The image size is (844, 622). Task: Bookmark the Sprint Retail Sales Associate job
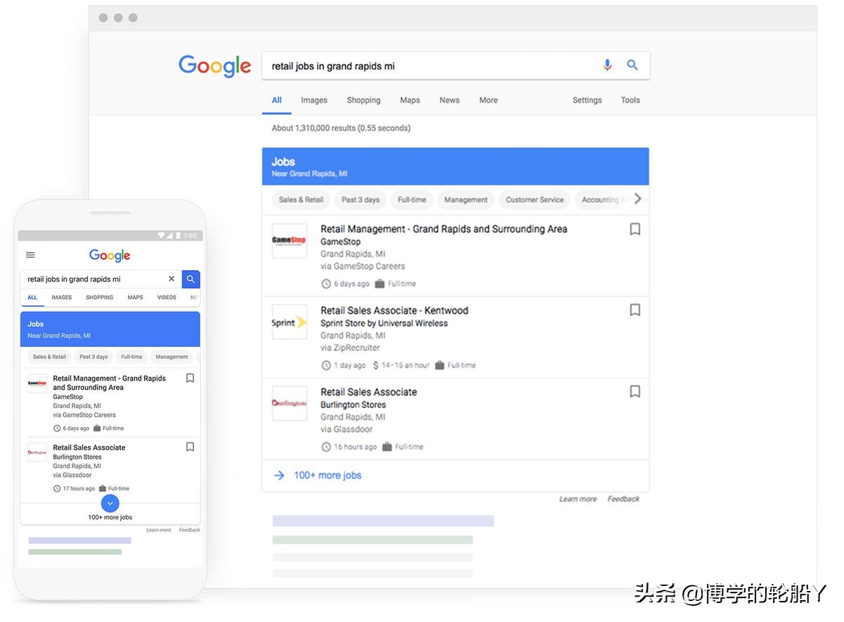(x=635, y=310)
